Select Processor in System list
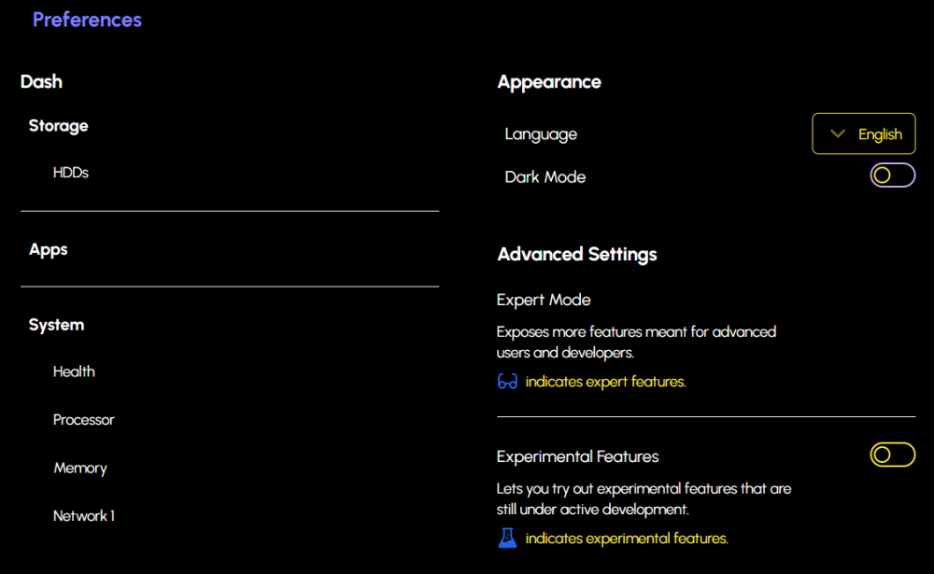The width and height of the screenshot is (934, 574). 84,420
